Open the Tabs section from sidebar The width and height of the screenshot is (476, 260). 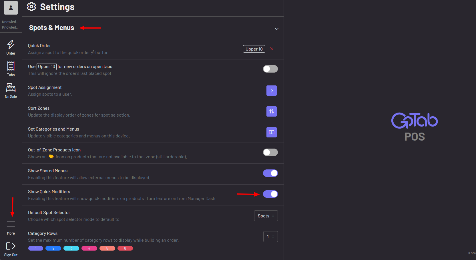tap(11, 68)
